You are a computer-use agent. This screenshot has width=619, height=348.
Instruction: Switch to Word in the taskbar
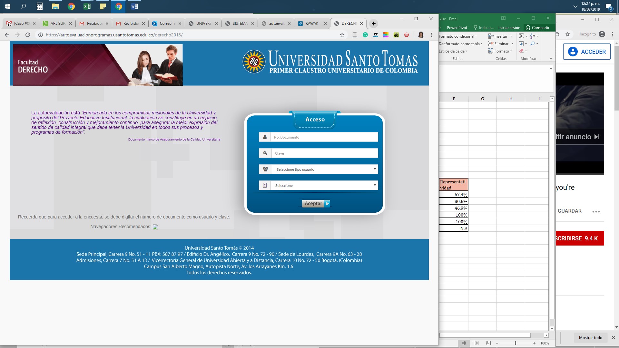coord(134,6)
